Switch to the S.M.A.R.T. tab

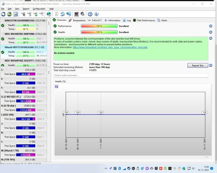point(95,20)
